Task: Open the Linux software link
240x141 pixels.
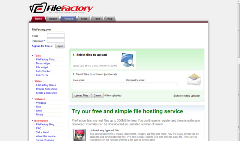Action: coord(39,111)
